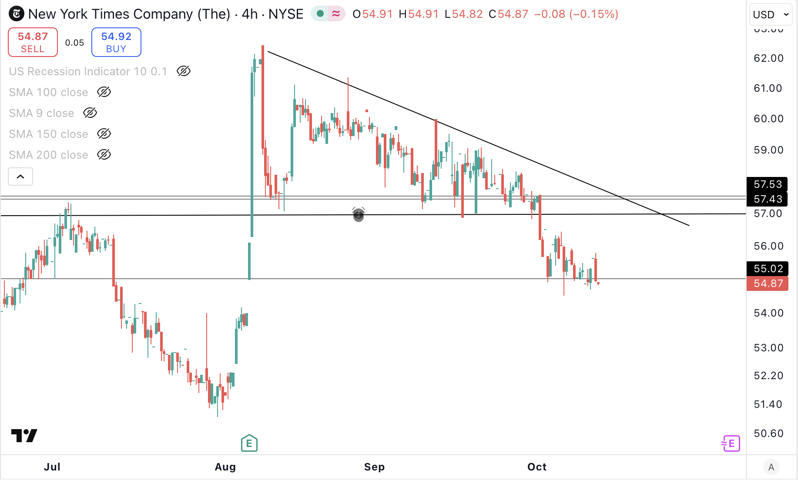
Task: Click the alert marker on the horizontal line
Action: coord(358,214)
